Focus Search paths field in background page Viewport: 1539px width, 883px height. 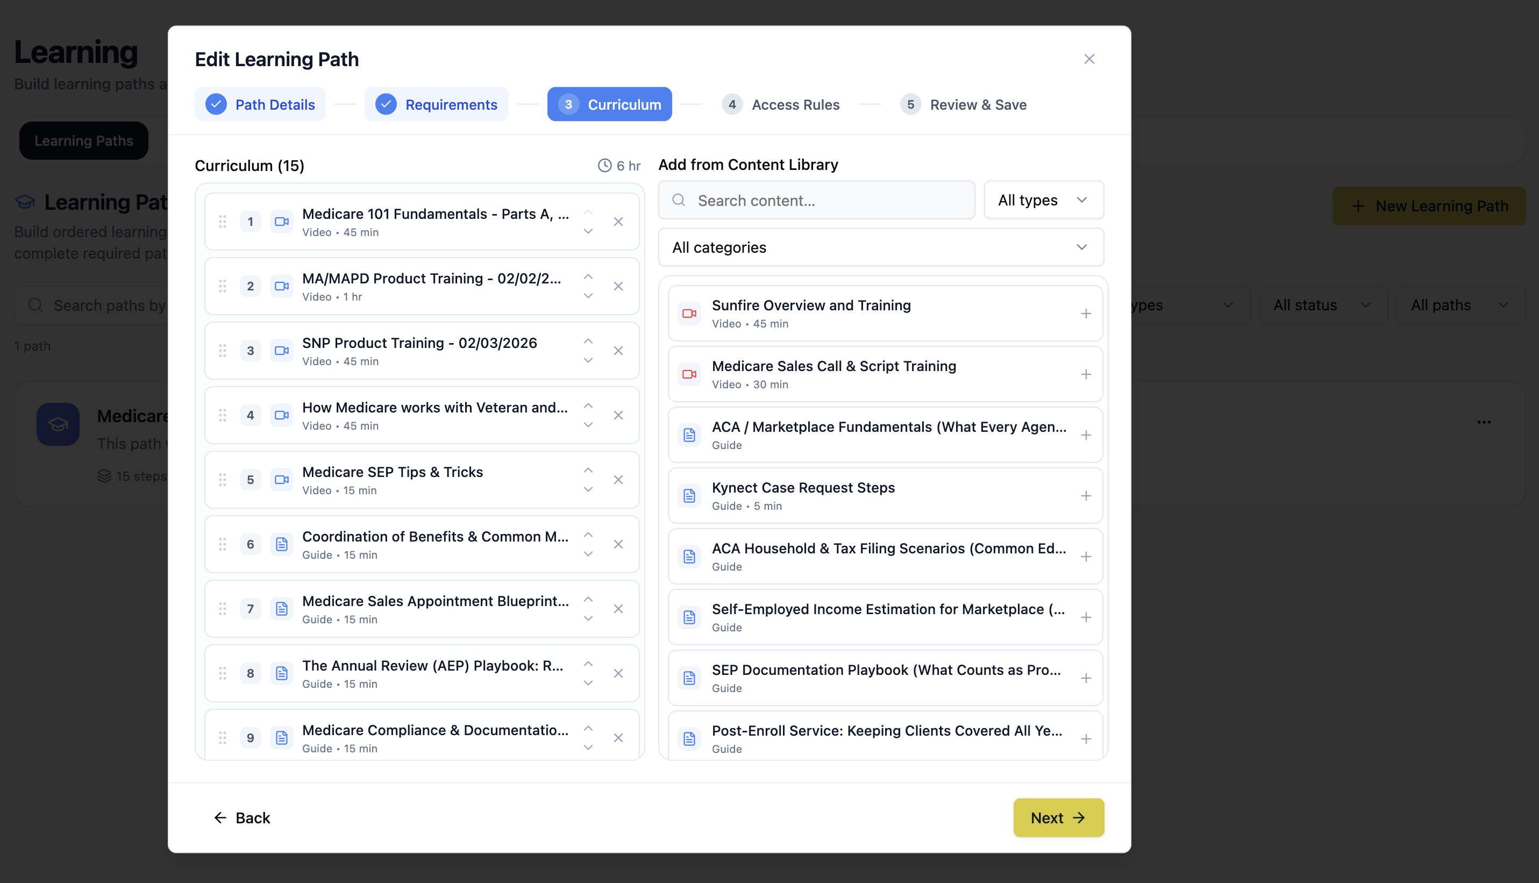click(x=91, y=305)
